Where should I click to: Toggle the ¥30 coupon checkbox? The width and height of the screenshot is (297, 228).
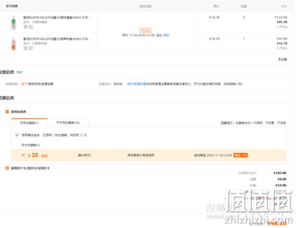coord(23,155)
